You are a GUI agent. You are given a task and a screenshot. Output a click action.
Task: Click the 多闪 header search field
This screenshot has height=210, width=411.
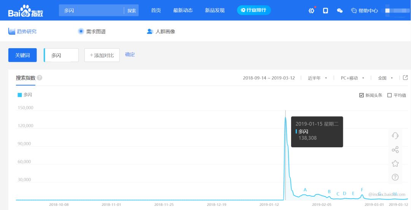pos(91,11)
